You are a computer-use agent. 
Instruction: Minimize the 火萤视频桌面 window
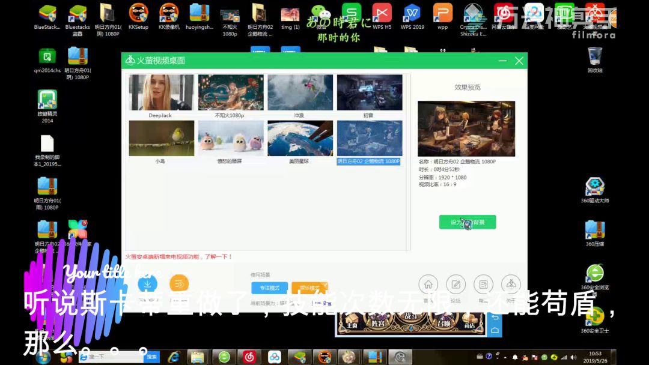(502, 61)
